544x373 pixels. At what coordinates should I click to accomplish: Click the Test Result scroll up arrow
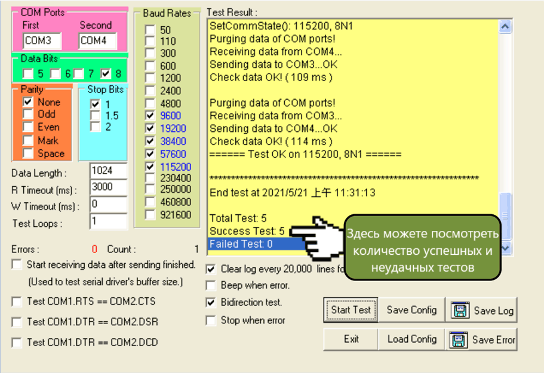tap(505, 26)
